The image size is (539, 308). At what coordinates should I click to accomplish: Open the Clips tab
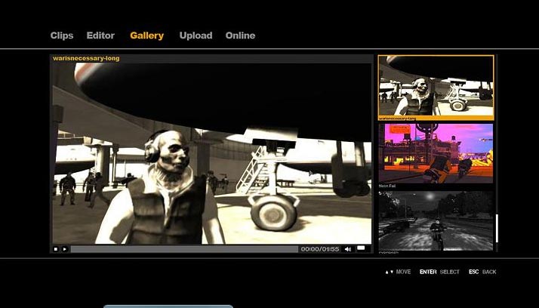coord(62,35)
